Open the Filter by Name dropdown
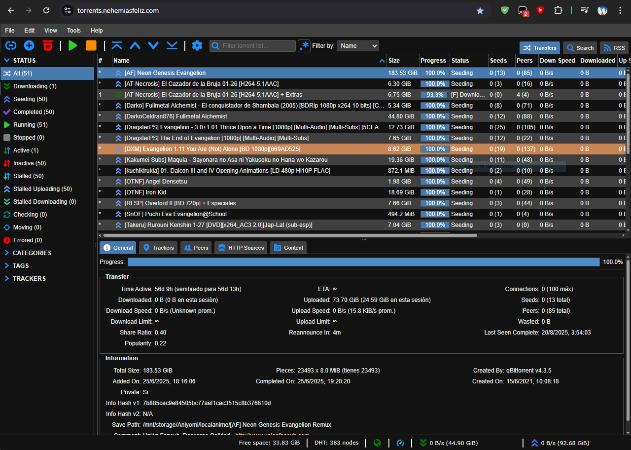 (358, 46)
